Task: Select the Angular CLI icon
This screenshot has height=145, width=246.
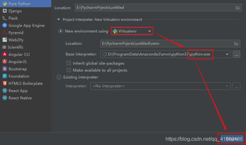Action: pyautogui.click(x=5, y=54)
